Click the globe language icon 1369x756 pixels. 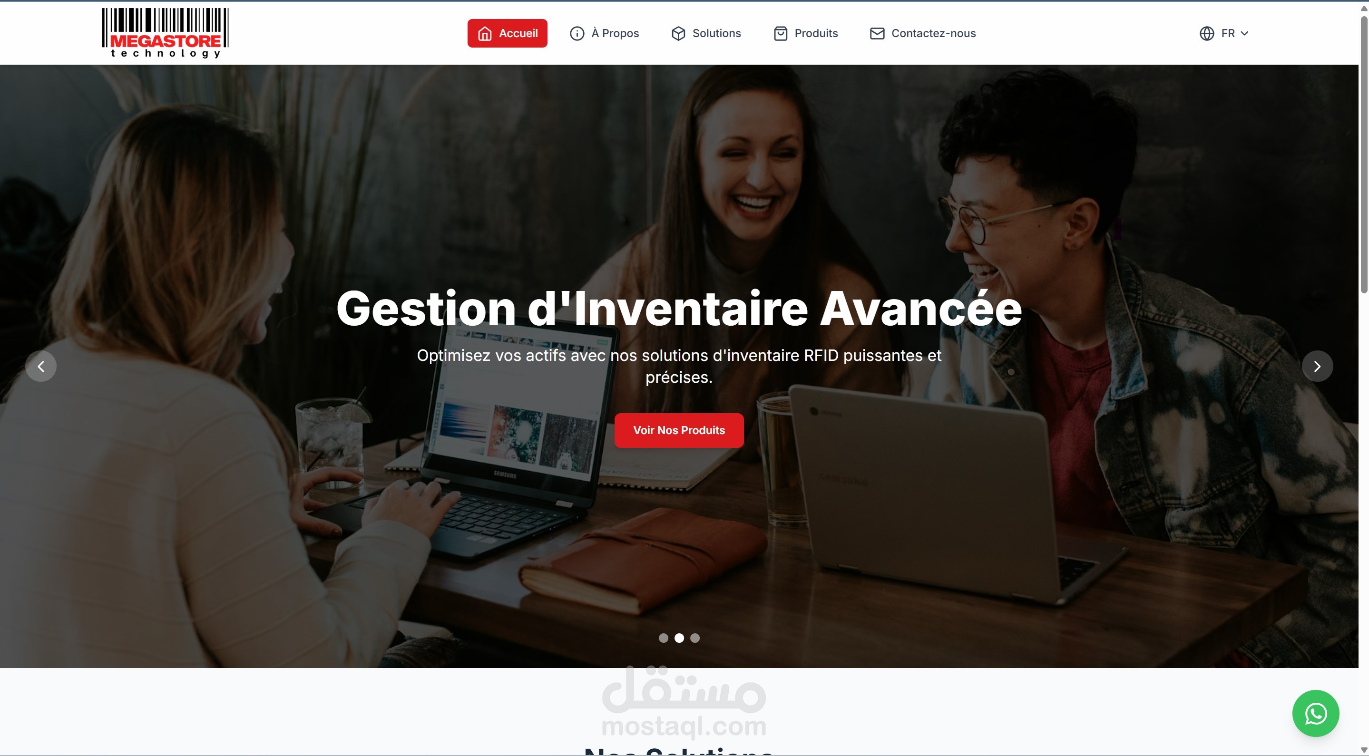click(x=1206, y=33)
